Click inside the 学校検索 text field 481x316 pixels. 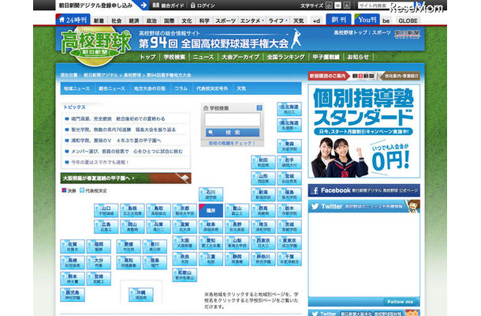pyautogui.click(x=232, y=119)
